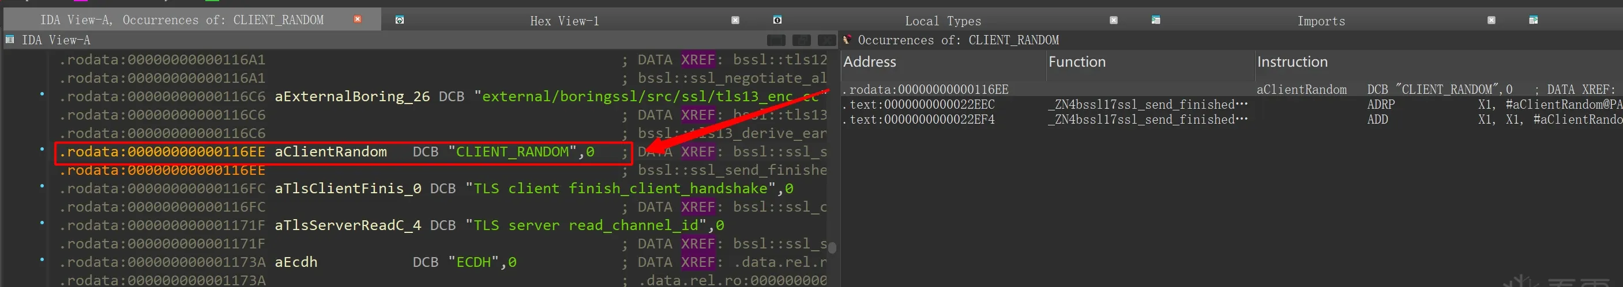Click first address .rodata:00000000000116A1
The height and width of the screenshot is (287, 1623).
coord(163,60)
